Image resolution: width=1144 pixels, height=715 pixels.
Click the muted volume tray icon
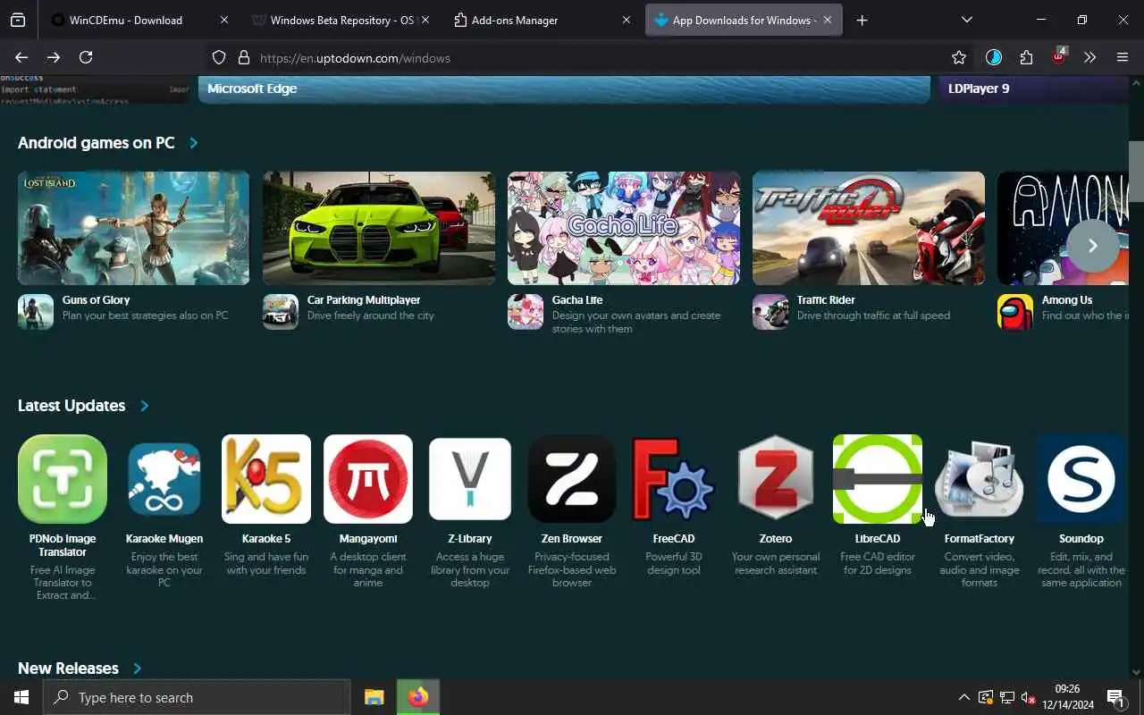click(x=1028, y=697)
